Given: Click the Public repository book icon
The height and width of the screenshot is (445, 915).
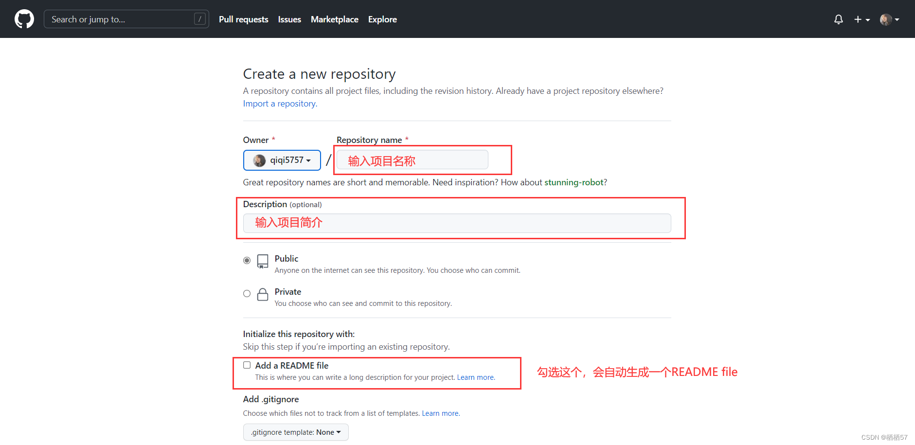Looking at the screenshot, I should click(x=263, y=261).
